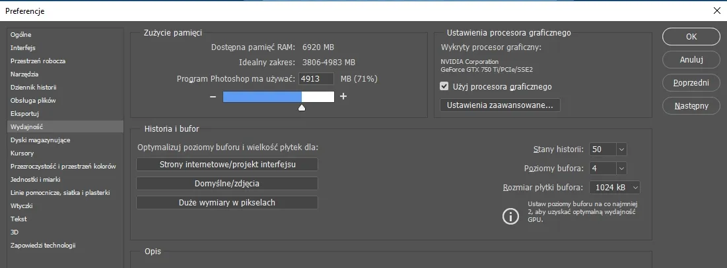The height and width of the screenshot is (268, 727).
Task: Open Ustawienia zaawansowane dialog
Action: click(500, 105)
